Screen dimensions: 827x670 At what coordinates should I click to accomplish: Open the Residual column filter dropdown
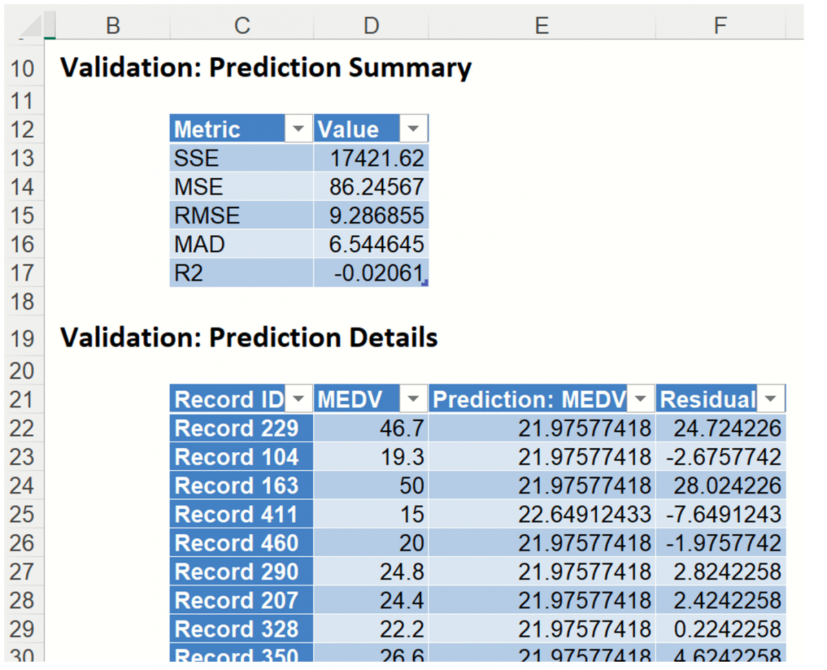pos(770,399)
